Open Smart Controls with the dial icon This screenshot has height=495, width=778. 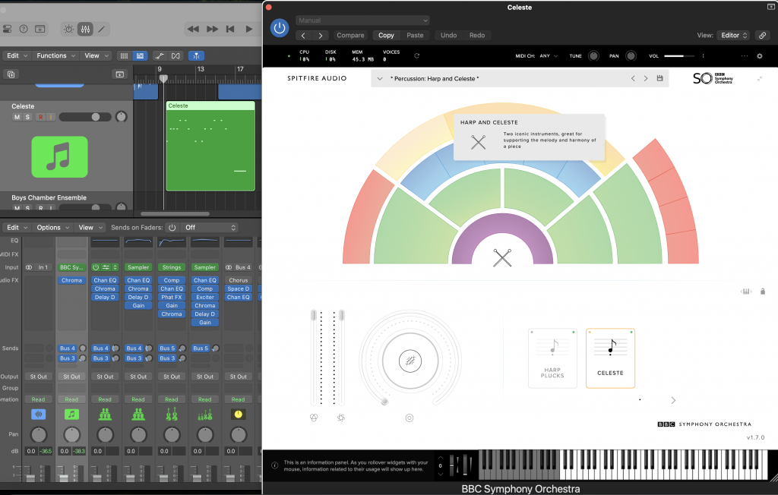tap(68, 30)
